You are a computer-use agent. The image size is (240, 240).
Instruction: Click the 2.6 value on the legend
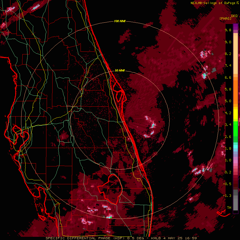click(228, 137)
